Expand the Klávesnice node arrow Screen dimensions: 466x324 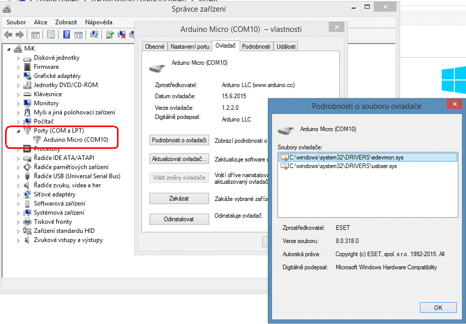18,95
